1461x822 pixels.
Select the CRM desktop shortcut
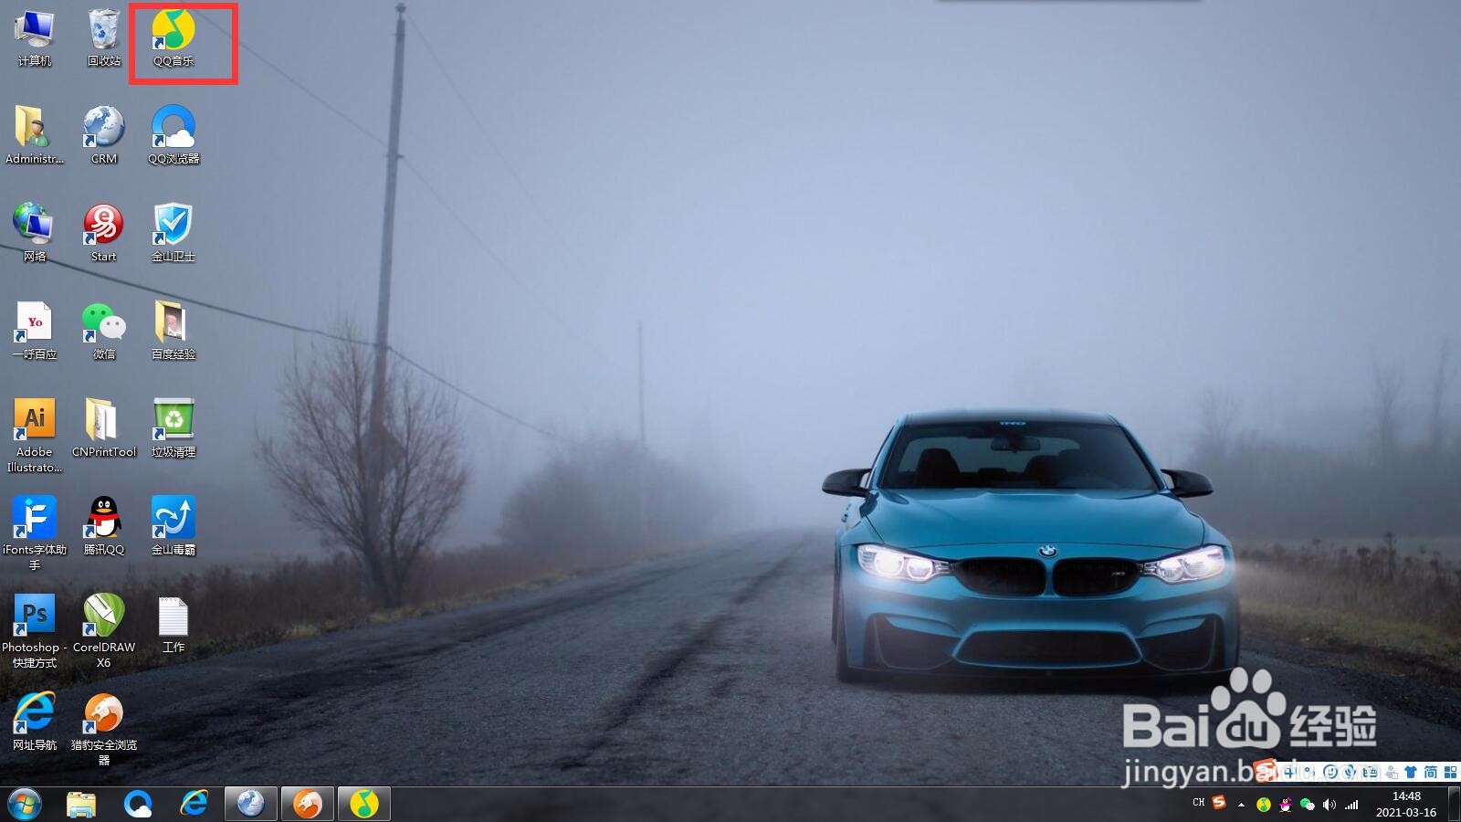tap(104, 135)
